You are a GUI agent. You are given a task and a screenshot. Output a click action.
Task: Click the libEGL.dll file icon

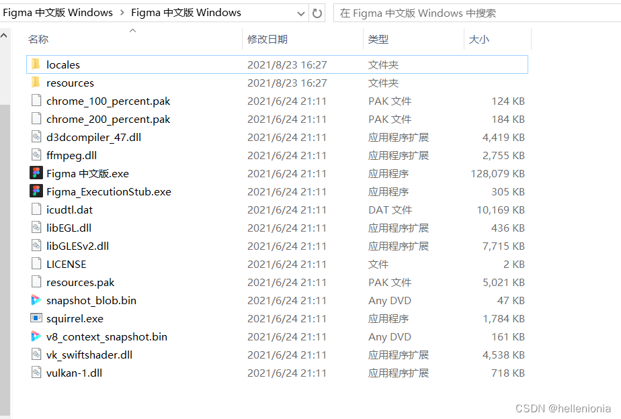[36, 228]
